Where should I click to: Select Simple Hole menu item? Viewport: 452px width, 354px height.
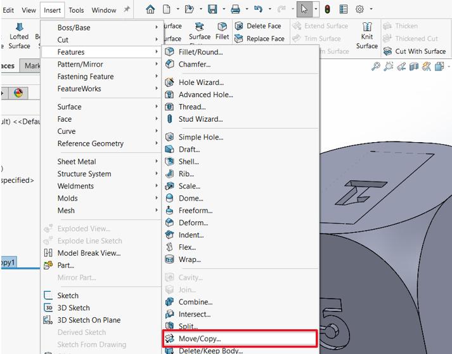coord(241,137)
